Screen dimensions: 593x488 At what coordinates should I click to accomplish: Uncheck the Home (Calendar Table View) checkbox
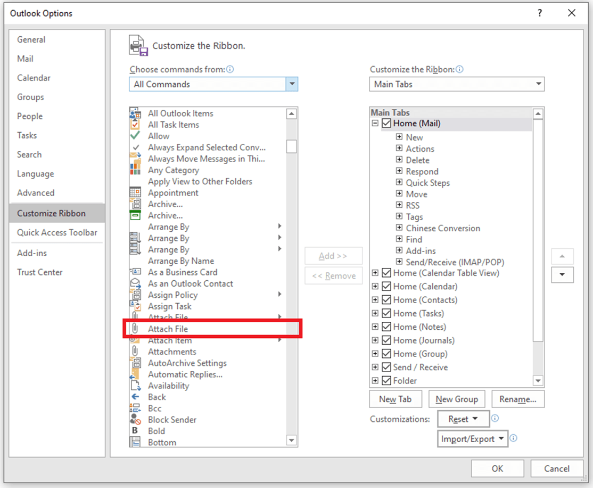(386, 273)
